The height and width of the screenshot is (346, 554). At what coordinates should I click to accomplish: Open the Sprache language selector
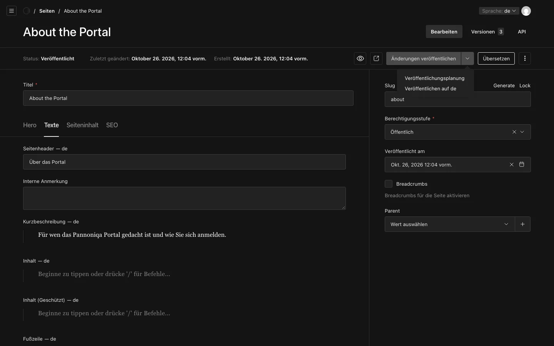click(x=499, y=11)
